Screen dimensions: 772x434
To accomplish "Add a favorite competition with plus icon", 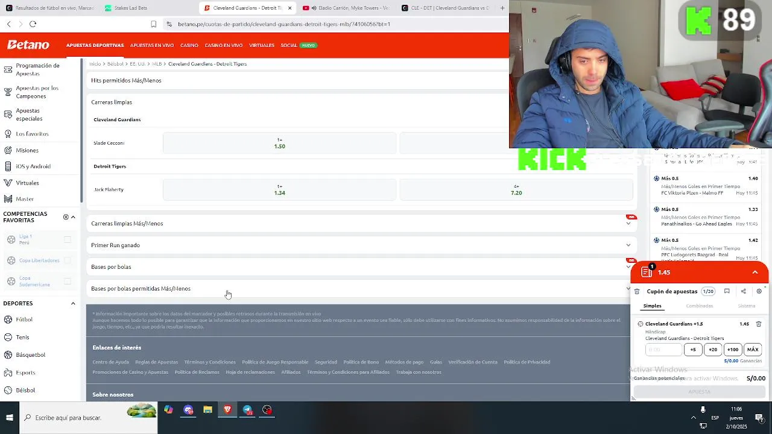I will [x=66, y=217].
